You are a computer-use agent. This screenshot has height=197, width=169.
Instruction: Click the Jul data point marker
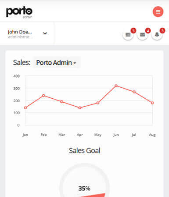(134, 92)
